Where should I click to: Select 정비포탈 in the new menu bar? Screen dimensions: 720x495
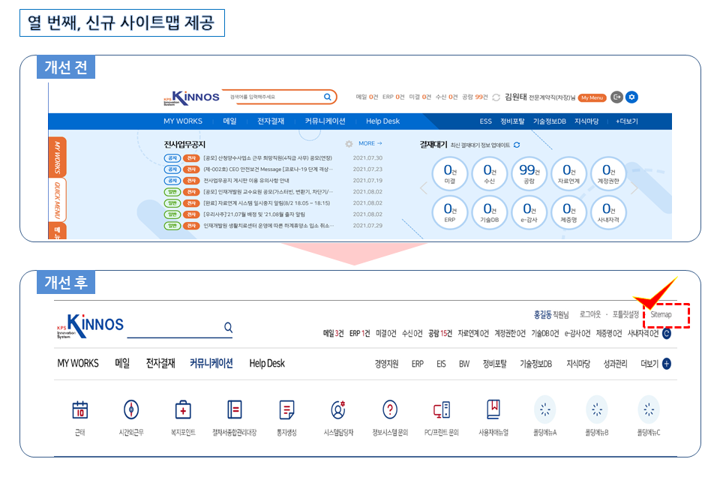point(494,364)
